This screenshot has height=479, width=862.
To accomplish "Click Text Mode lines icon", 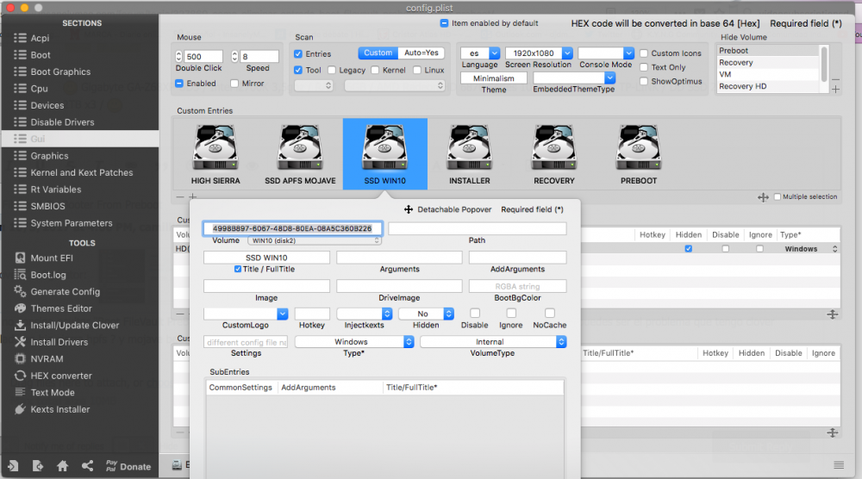I will coord(20,392).
